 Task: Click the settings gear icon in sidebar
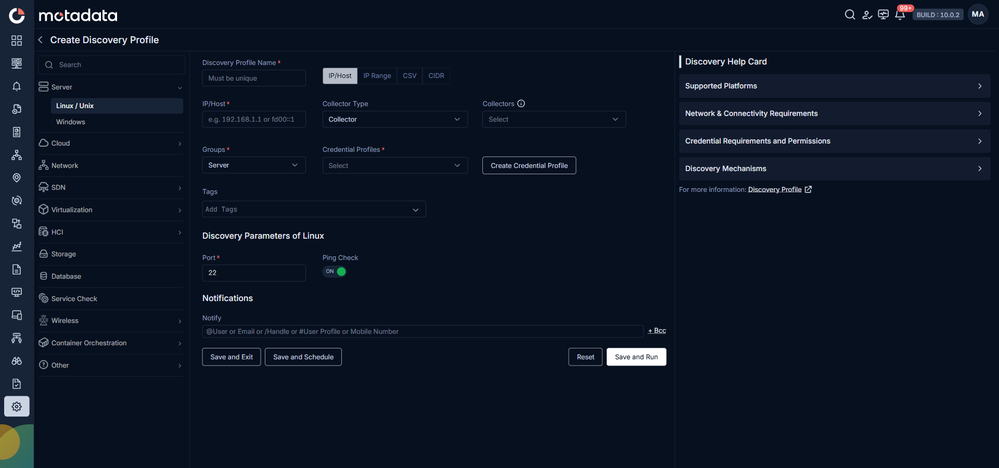17,407
